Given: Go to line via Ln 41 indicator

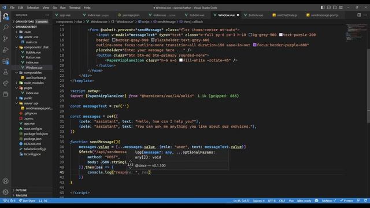Looking at the screenshot, I should point(242,200).
